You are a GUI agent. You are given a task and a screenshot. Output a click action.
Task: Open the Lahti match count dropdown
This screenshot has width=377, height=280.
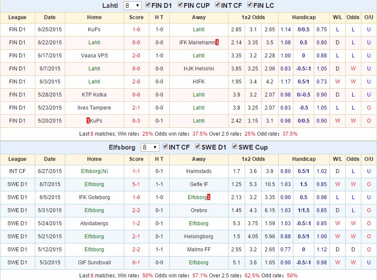[132, 6]
